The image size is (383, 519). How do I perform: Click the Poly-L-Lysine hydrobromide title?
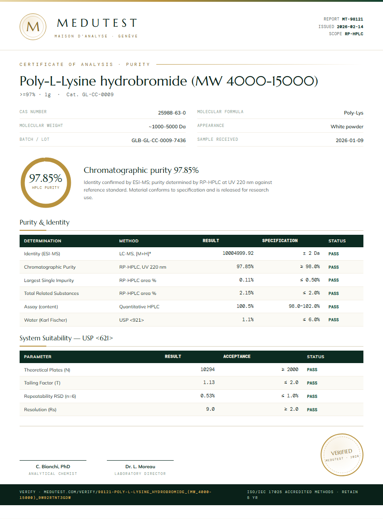coord(168,81)
